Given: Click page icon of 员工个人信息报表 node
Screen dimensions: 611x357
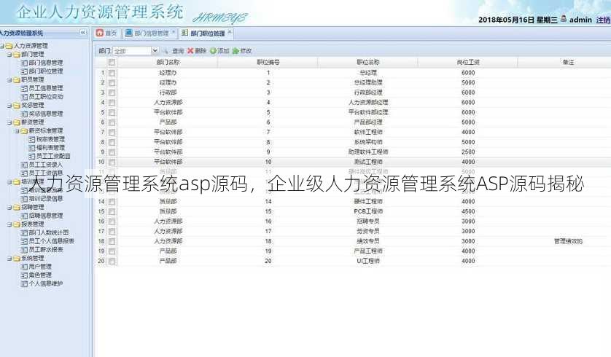Looking at the screenshot, I should click(x=24, y=241).
